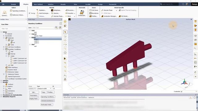Open the Acoustics dropdown arrow

pyautogui.click(x=75, y=13)
